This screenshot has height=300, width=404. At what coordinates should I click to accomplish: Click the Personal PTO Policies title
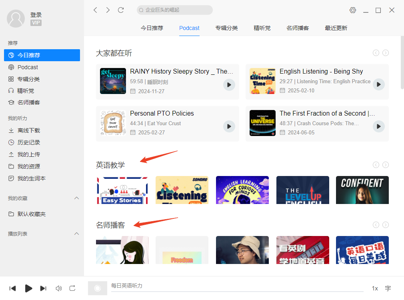coord(162,114)
